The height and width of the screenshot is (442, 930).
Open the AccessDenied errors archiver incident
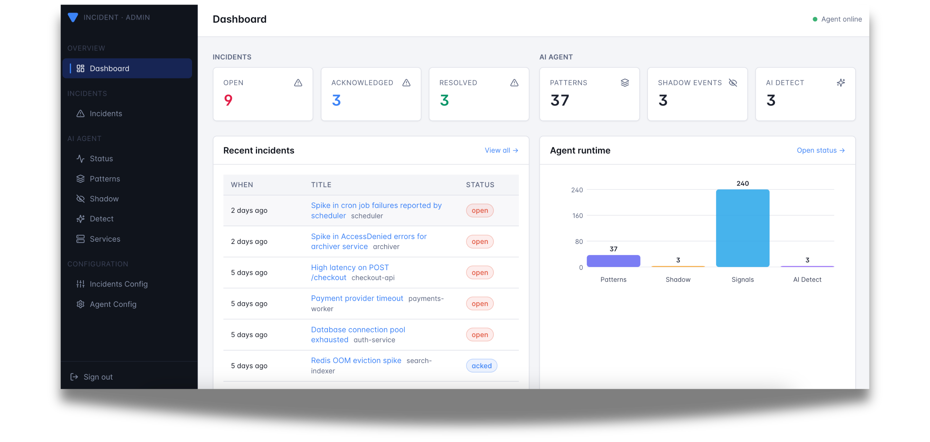[368, 241]
